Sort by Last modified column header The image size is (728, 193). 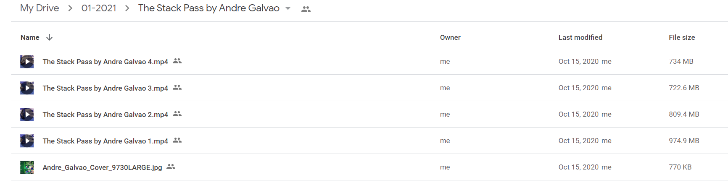point(580,37)
